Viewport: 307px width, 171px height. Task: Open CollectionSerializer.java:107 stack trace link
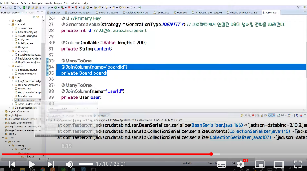point(240,137)
